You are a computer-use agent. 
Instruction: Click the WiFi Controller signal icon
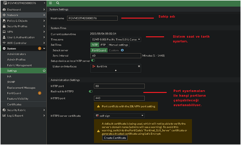[x=4, y=43]
